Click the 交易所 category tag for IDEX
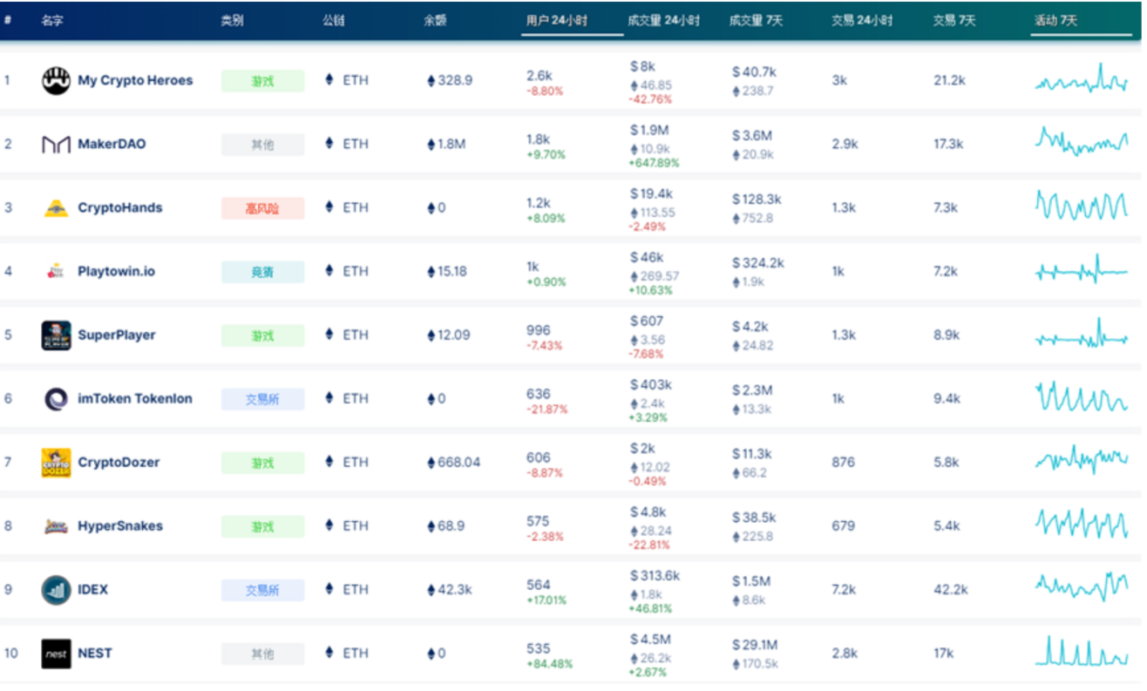This screenshot has height=691, width=1147. [262, 590]
